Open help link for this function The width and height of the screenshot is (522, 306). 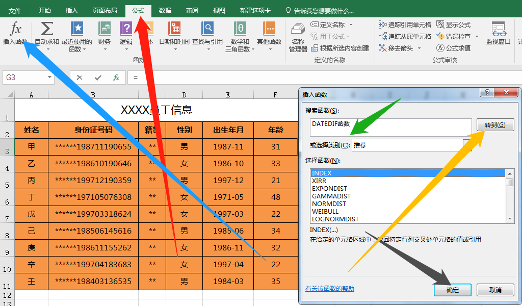330,289
